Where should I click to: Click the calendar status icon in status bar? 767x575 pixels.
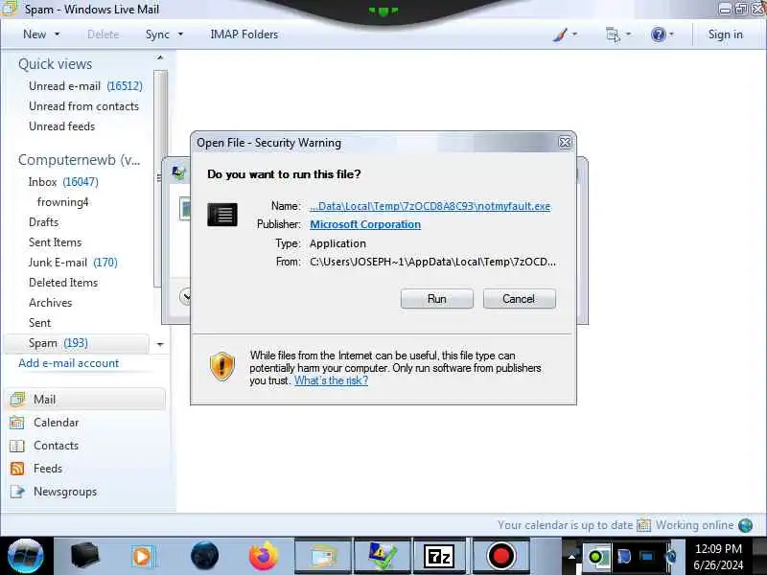click(x=643, y=525)
